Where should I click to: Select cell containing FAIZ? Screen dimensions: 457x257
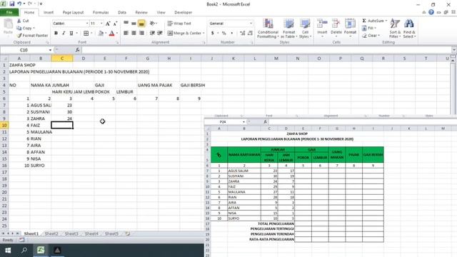(x=41, y=126)
